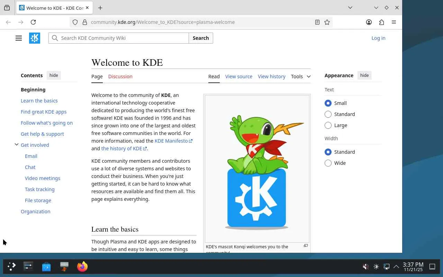Screen dimensions: 443x277
Task: Go to Get help & support section
Action: (42, 134)
